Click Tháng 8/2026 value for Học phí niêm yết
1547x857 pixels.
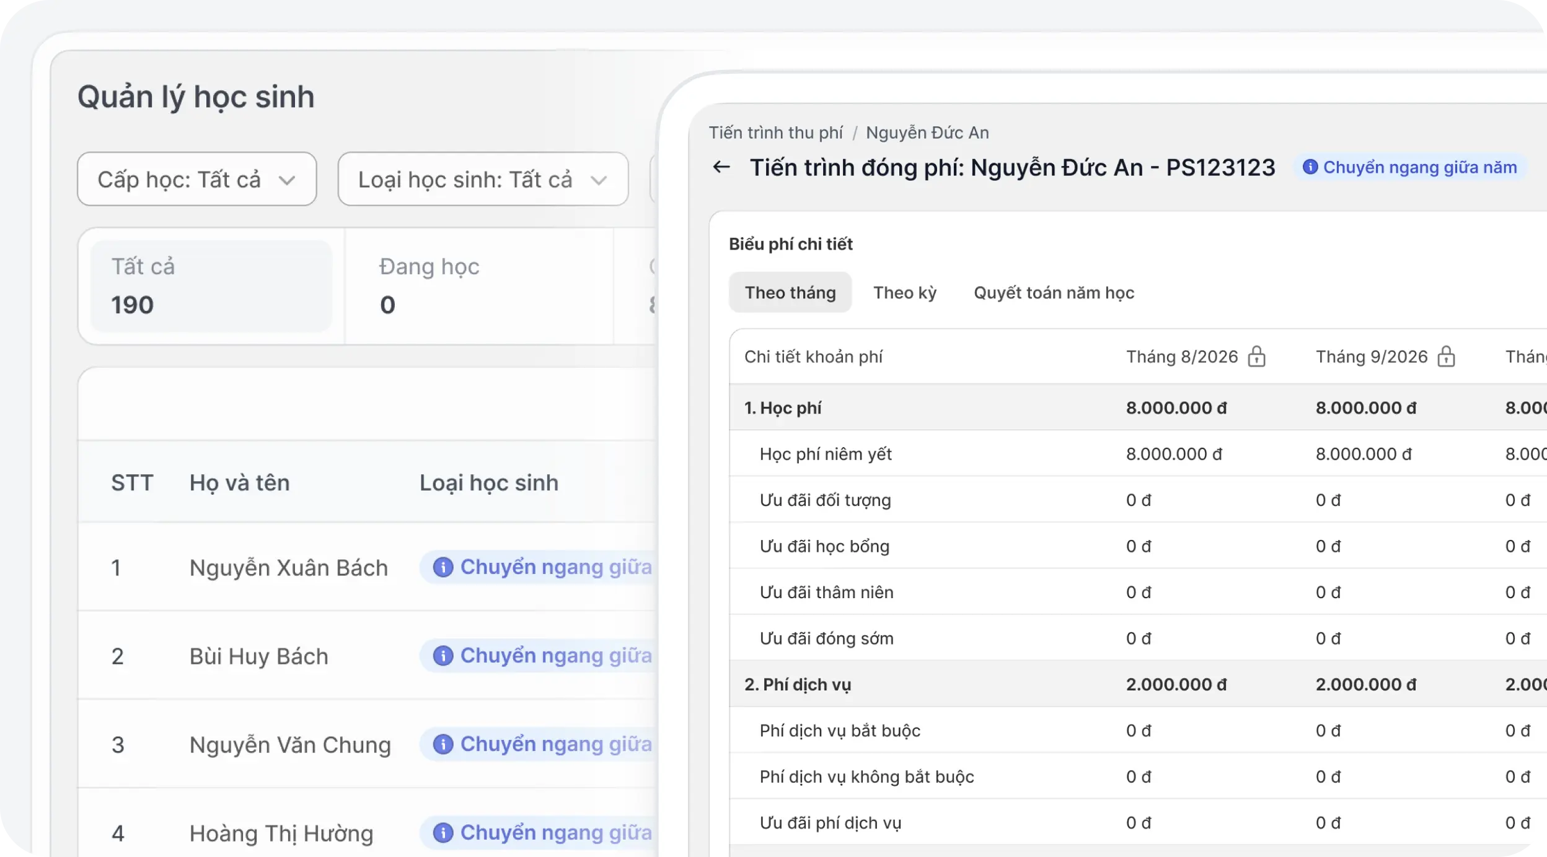(1174, 454)
